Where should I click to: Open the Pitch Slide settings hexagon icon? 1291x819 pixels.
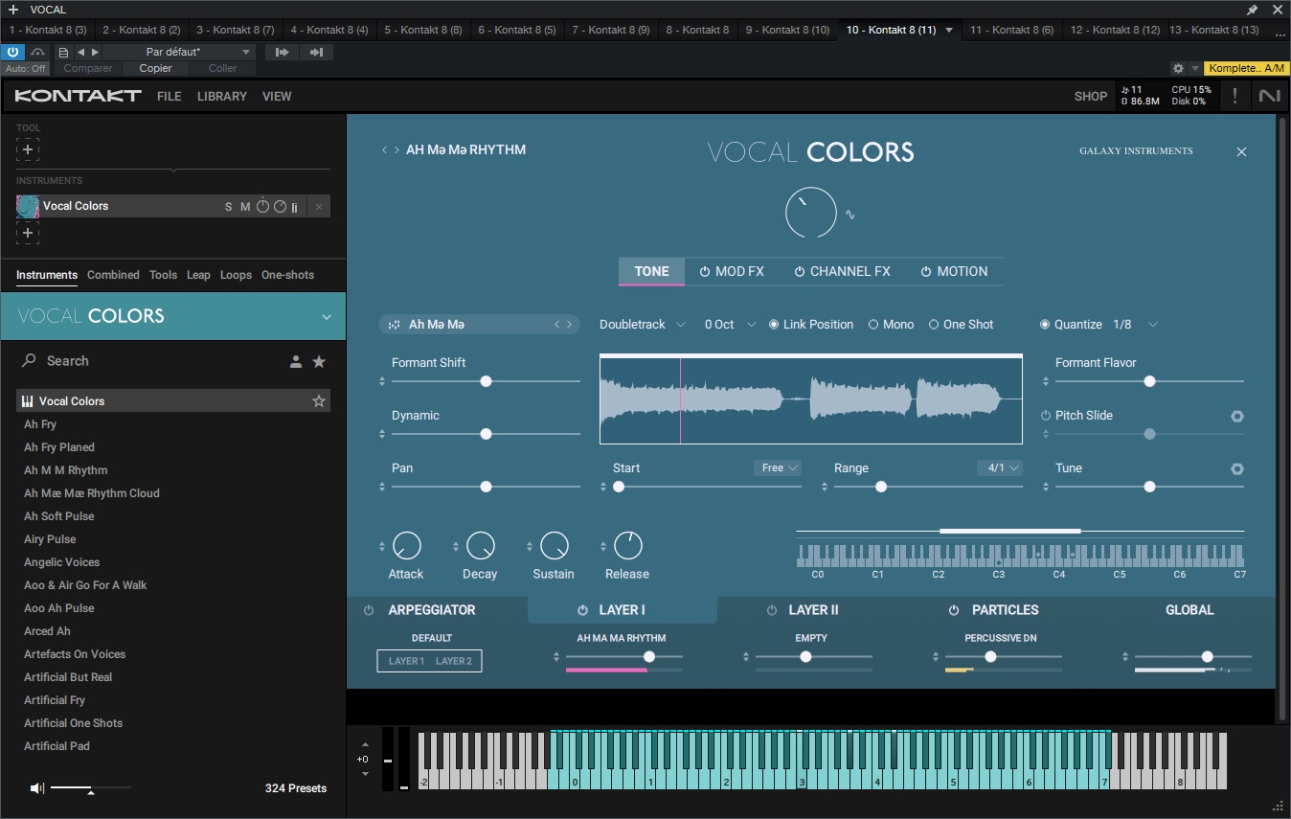pos(1236,416)
